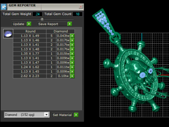Select the 1.35 X 1.77 size cell
This screenshot has width=169, height=127.
(30, 54)
